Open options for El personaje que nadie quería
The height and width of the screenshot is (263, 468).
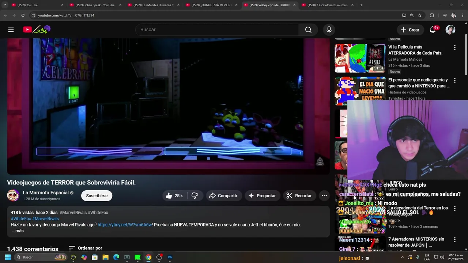point(455,80)
